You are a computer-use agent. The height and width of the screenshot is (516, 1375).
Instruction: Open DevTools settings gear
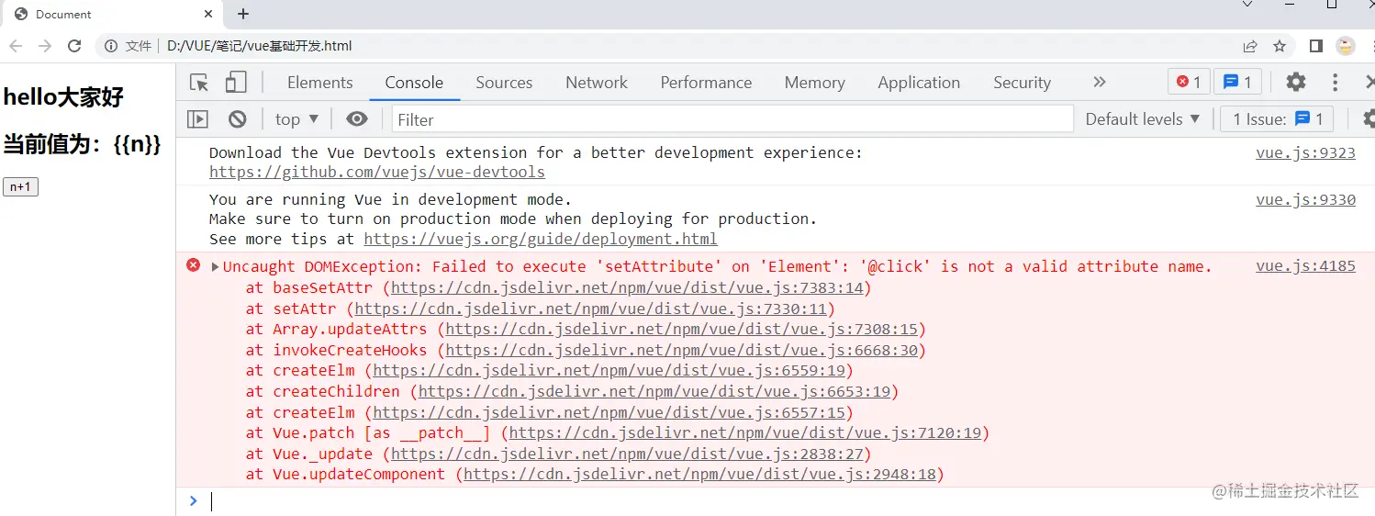tap(1295, 82)
